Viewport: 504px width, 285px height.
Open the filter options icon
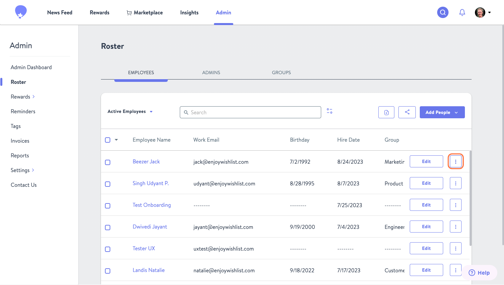(x=330, y=111)
